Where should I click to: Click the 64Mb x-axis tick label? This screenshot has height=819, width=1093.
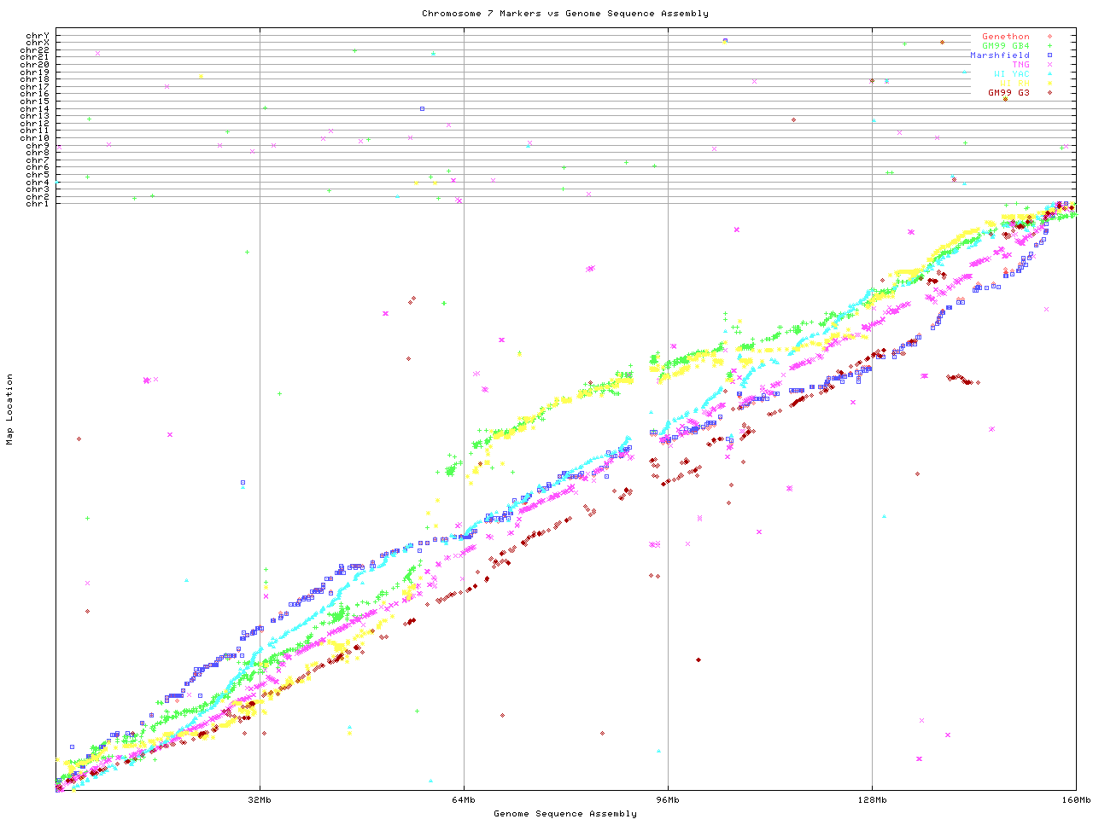(464, 800)
